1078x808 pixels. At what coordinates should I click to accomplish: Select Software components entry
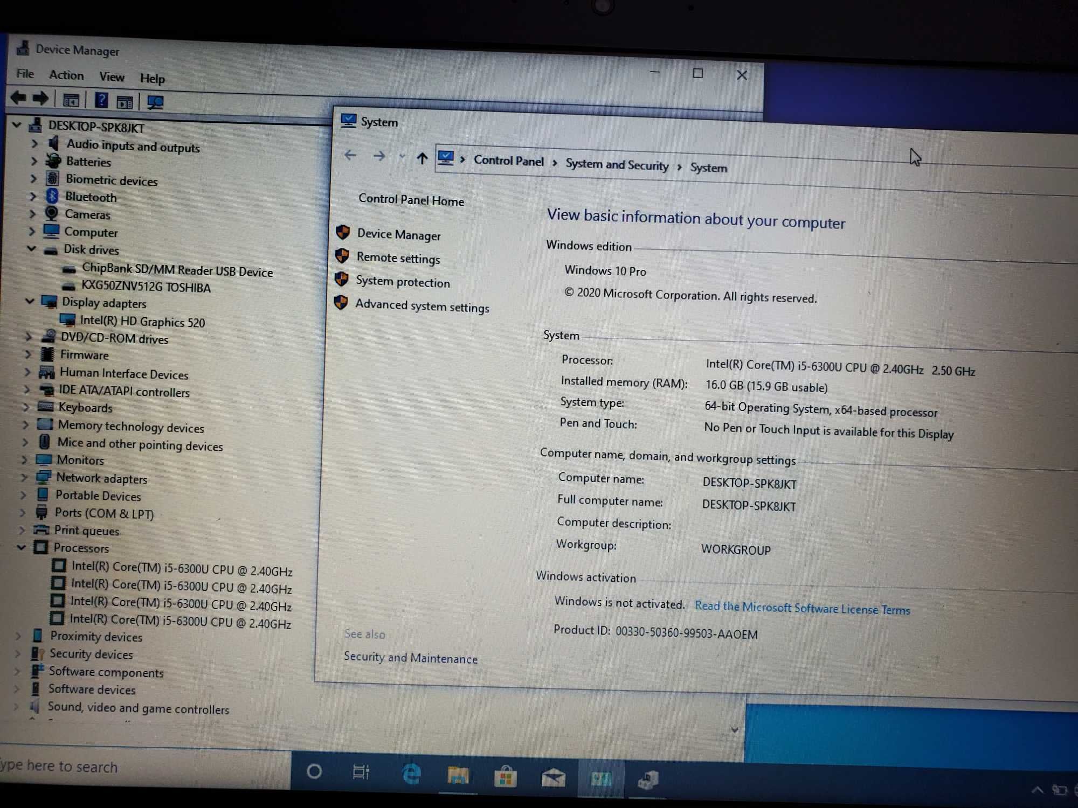[x=106, y=672]
